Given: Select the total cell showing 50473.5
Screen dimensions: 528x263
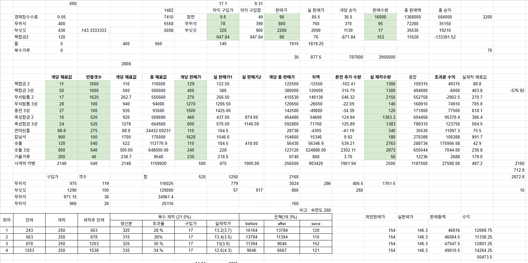Looking at the screenshot, I should 484,257.
